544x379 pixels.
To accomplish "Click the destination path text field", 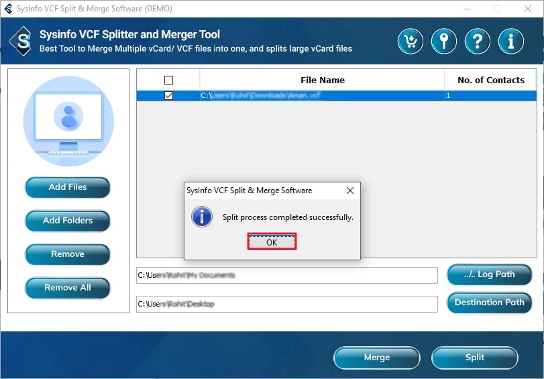I will 287,304.
